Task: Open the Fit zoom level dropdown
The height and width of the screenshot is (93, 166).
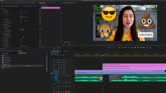Action: [75, 42]
